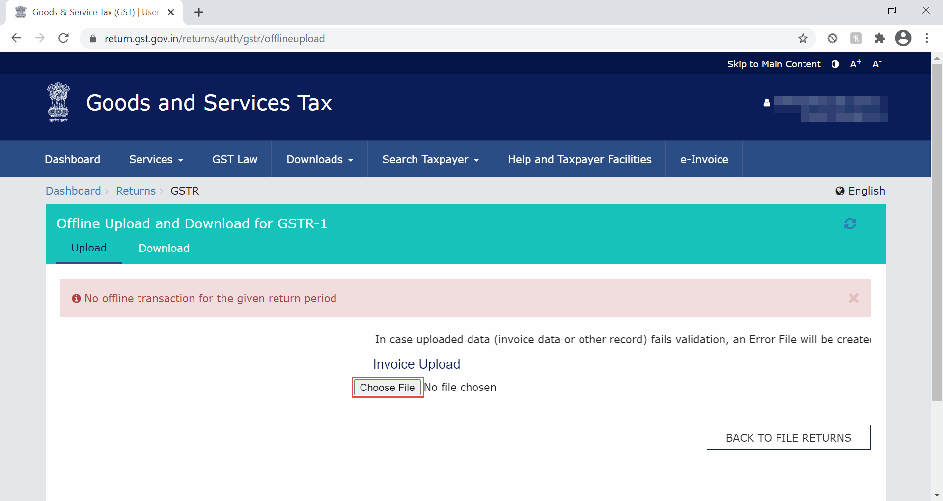The width and height of the screenshot is (943, 501).
Task: Click Skip to Main Content link
Action: (774, 64)
